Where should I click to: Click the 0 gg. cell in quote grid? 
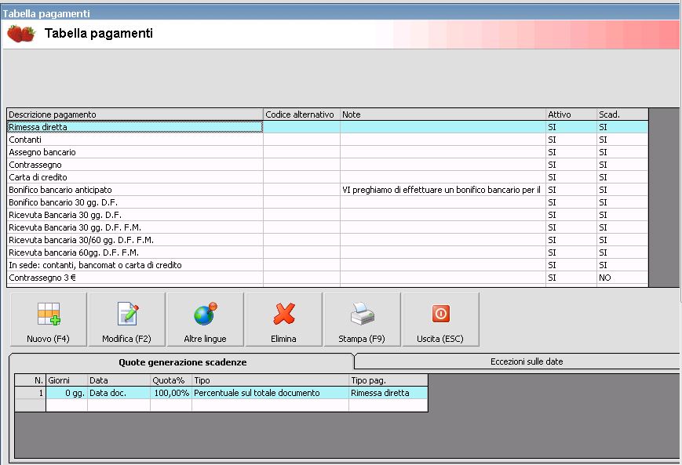pyautogui.click(x=67, y=393)
